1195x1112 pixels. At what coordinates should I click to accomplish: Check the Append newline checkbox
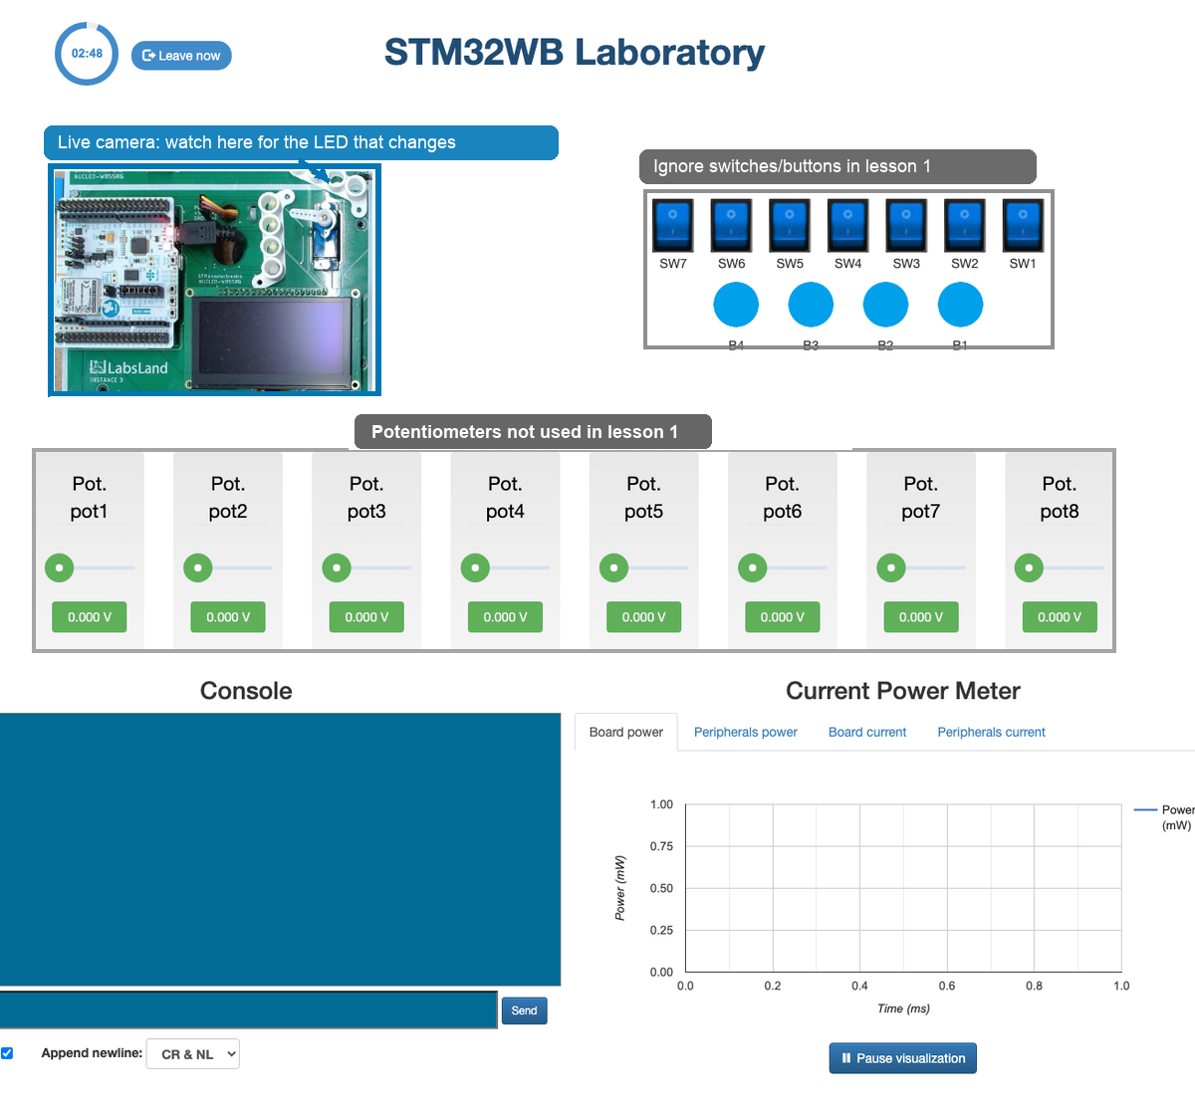[x=7, y=1053]
